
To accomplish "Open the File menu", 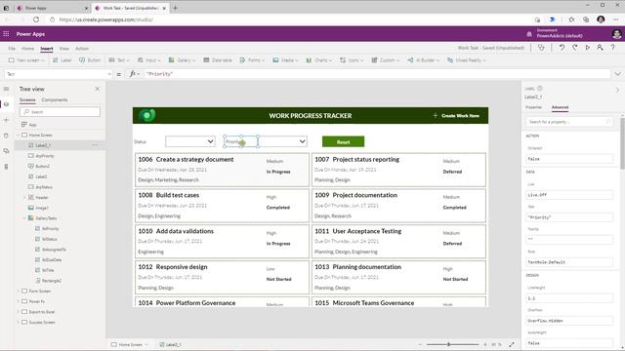I will 12,49.
